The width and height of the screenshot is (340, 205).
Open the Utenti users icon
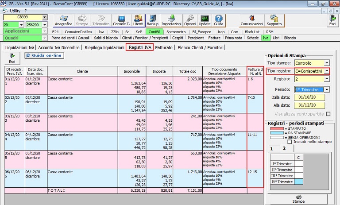(x=138, y=21)
